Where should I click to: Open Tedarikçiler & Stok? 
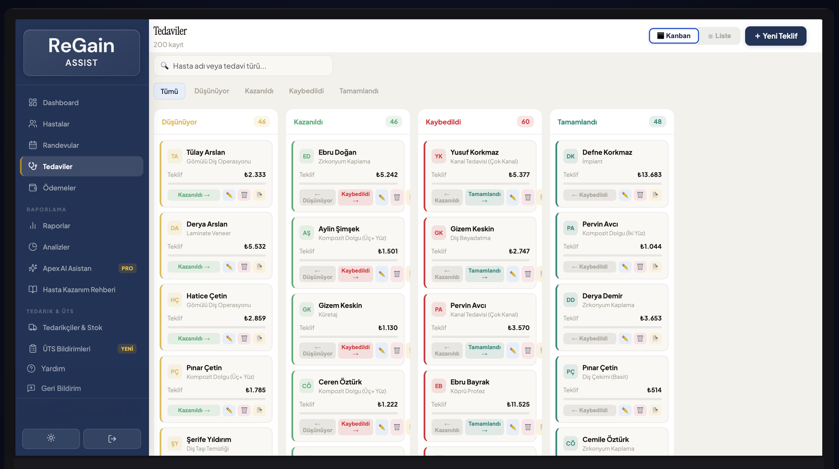point(72,327)
